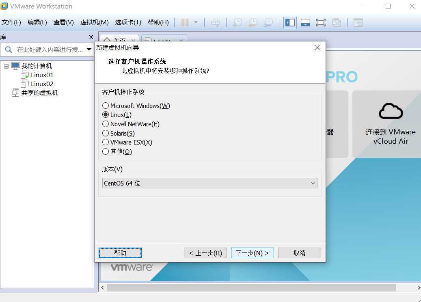The width and height of the screenshot is (421, 302).
Task: Close the 新建虚拟机向导 dialog
Action: [317, 47]
